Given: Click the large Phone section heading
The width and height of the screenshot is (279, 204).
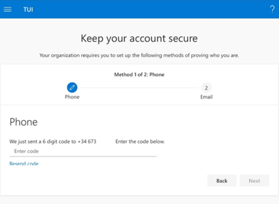Looking at the screenshot, I should [24, 122].
